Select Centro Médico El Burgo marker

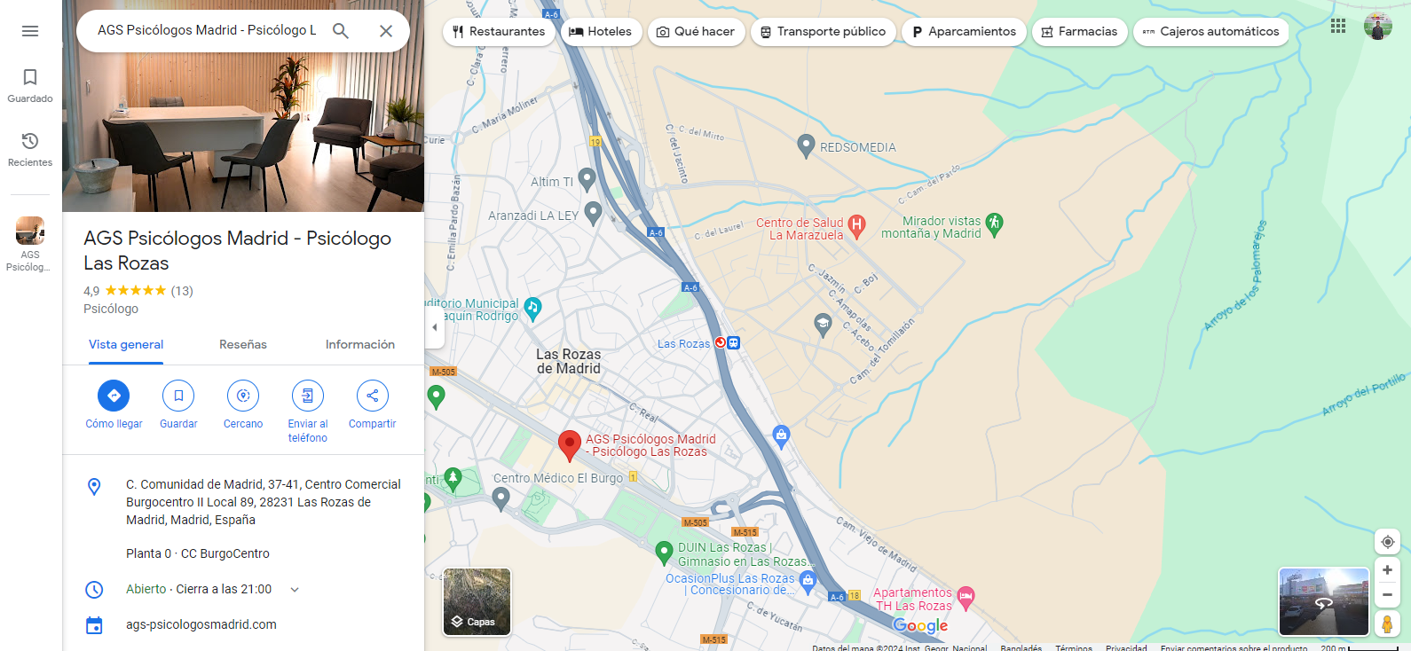pyautogui.click(x=501, y=498)
